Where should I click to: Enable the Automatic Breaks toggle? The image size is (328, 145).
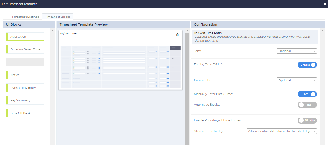307,105
